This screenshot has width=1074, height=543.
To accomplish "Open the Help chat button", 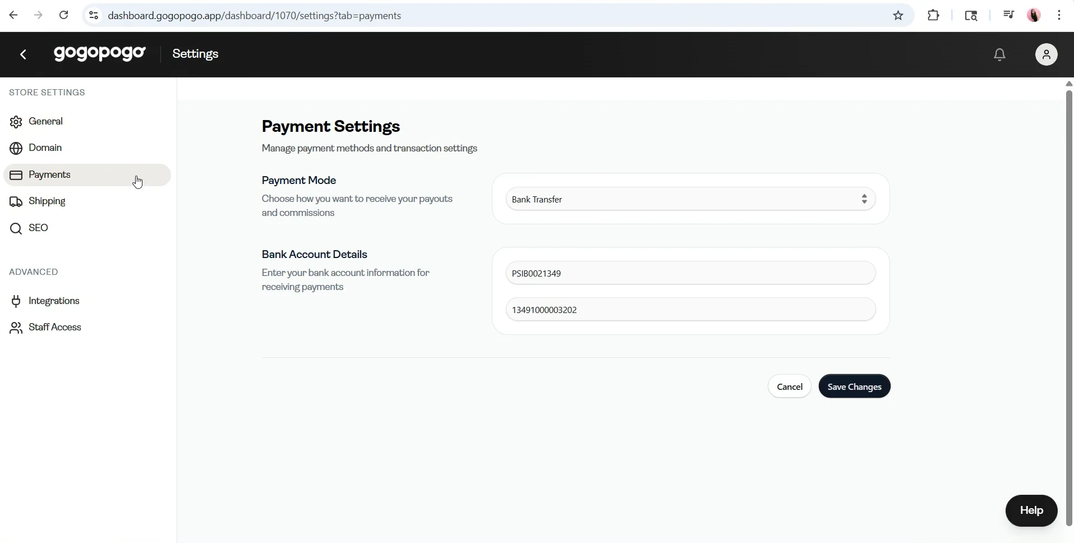I will (x=1031, y=510).
